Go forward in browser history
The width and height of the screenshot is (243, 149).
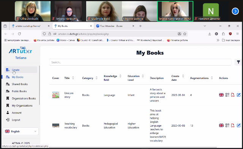coord(13,34)
